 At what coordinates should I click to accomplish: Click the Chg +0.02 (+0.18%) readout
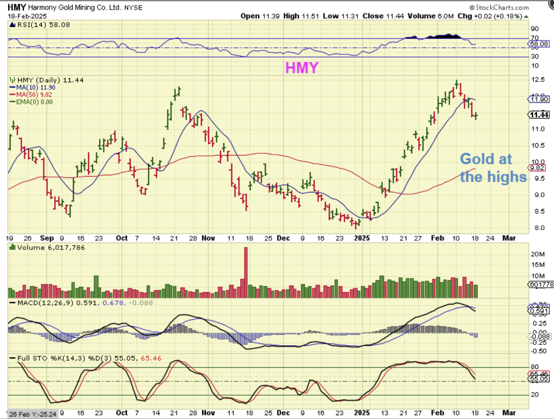click(x=490, y=16)
